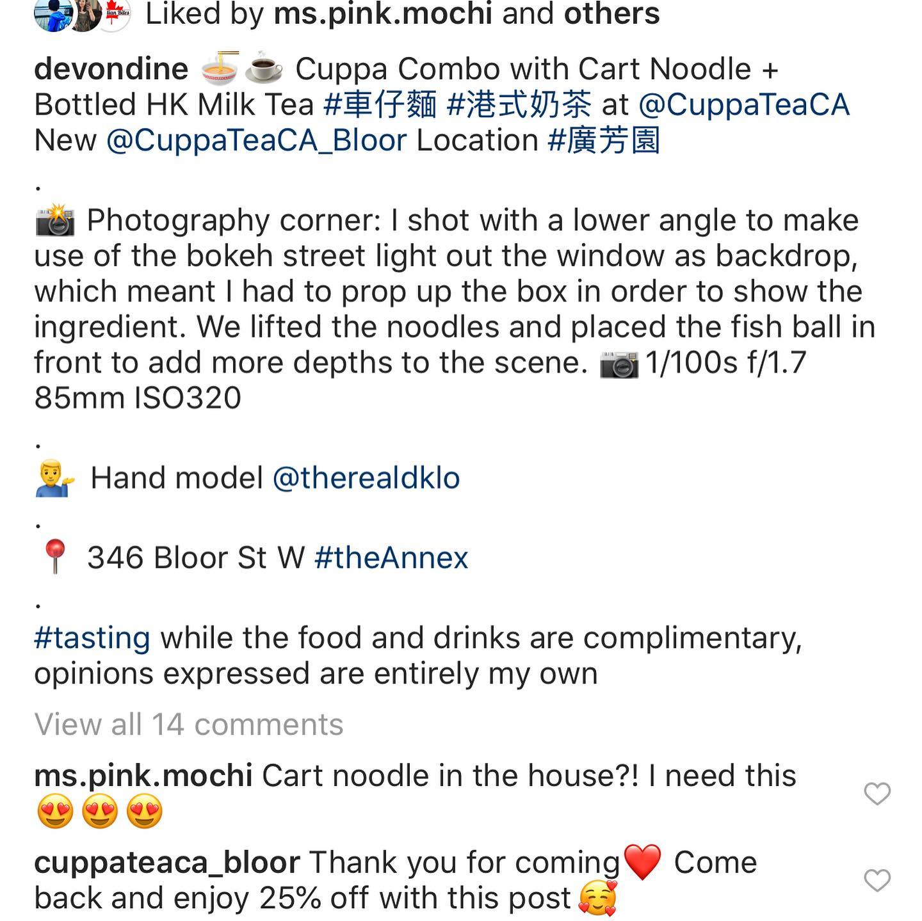922x921 pixels.
Task: Tap ms.pink.mochi in the liked-by line
Action: (383, 14)
